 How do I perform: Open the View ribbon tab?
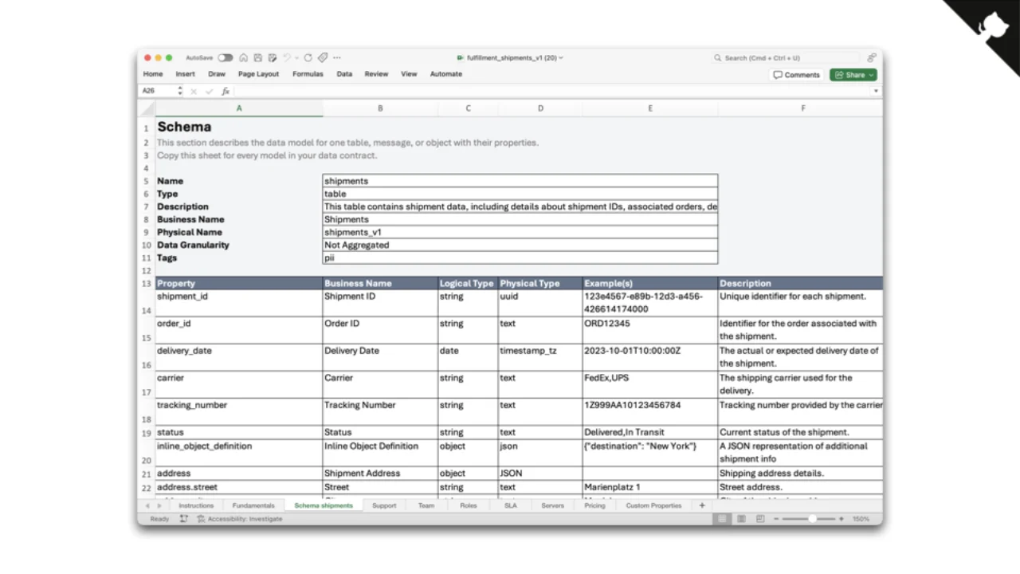[409, 74]
